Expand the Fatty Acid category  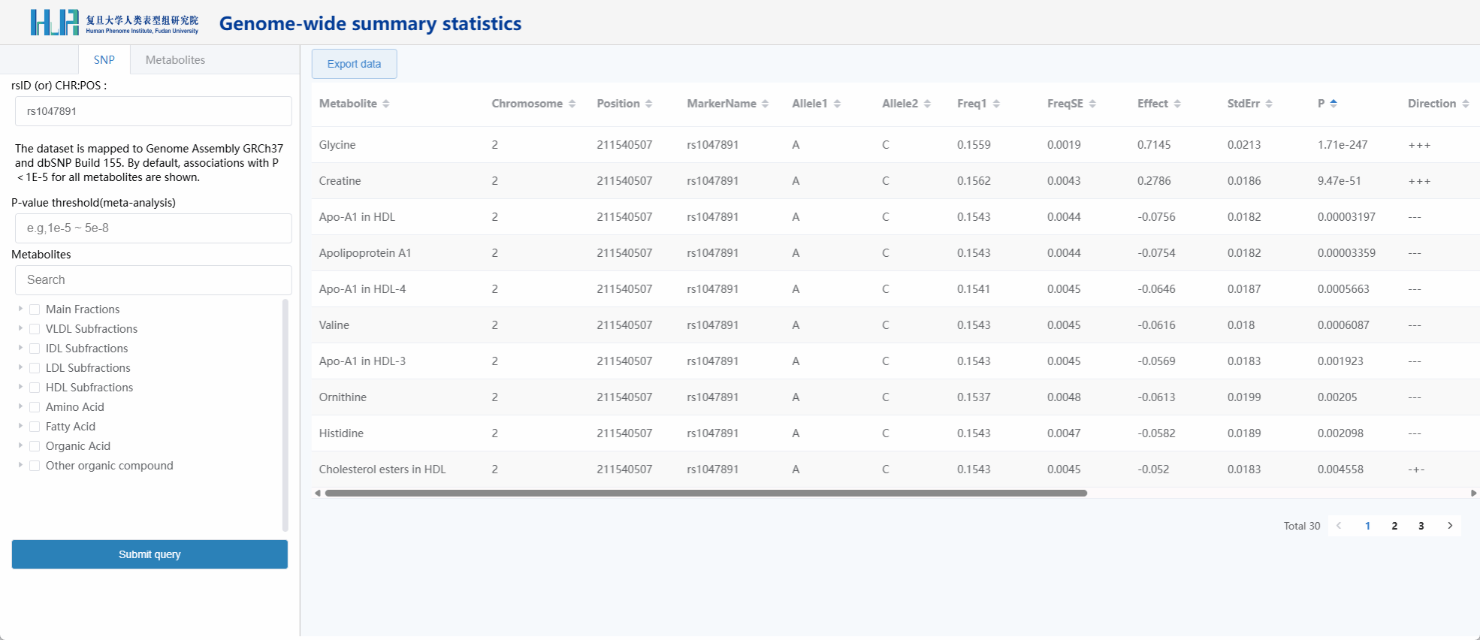pyautogui.click(x=20, y=426)
